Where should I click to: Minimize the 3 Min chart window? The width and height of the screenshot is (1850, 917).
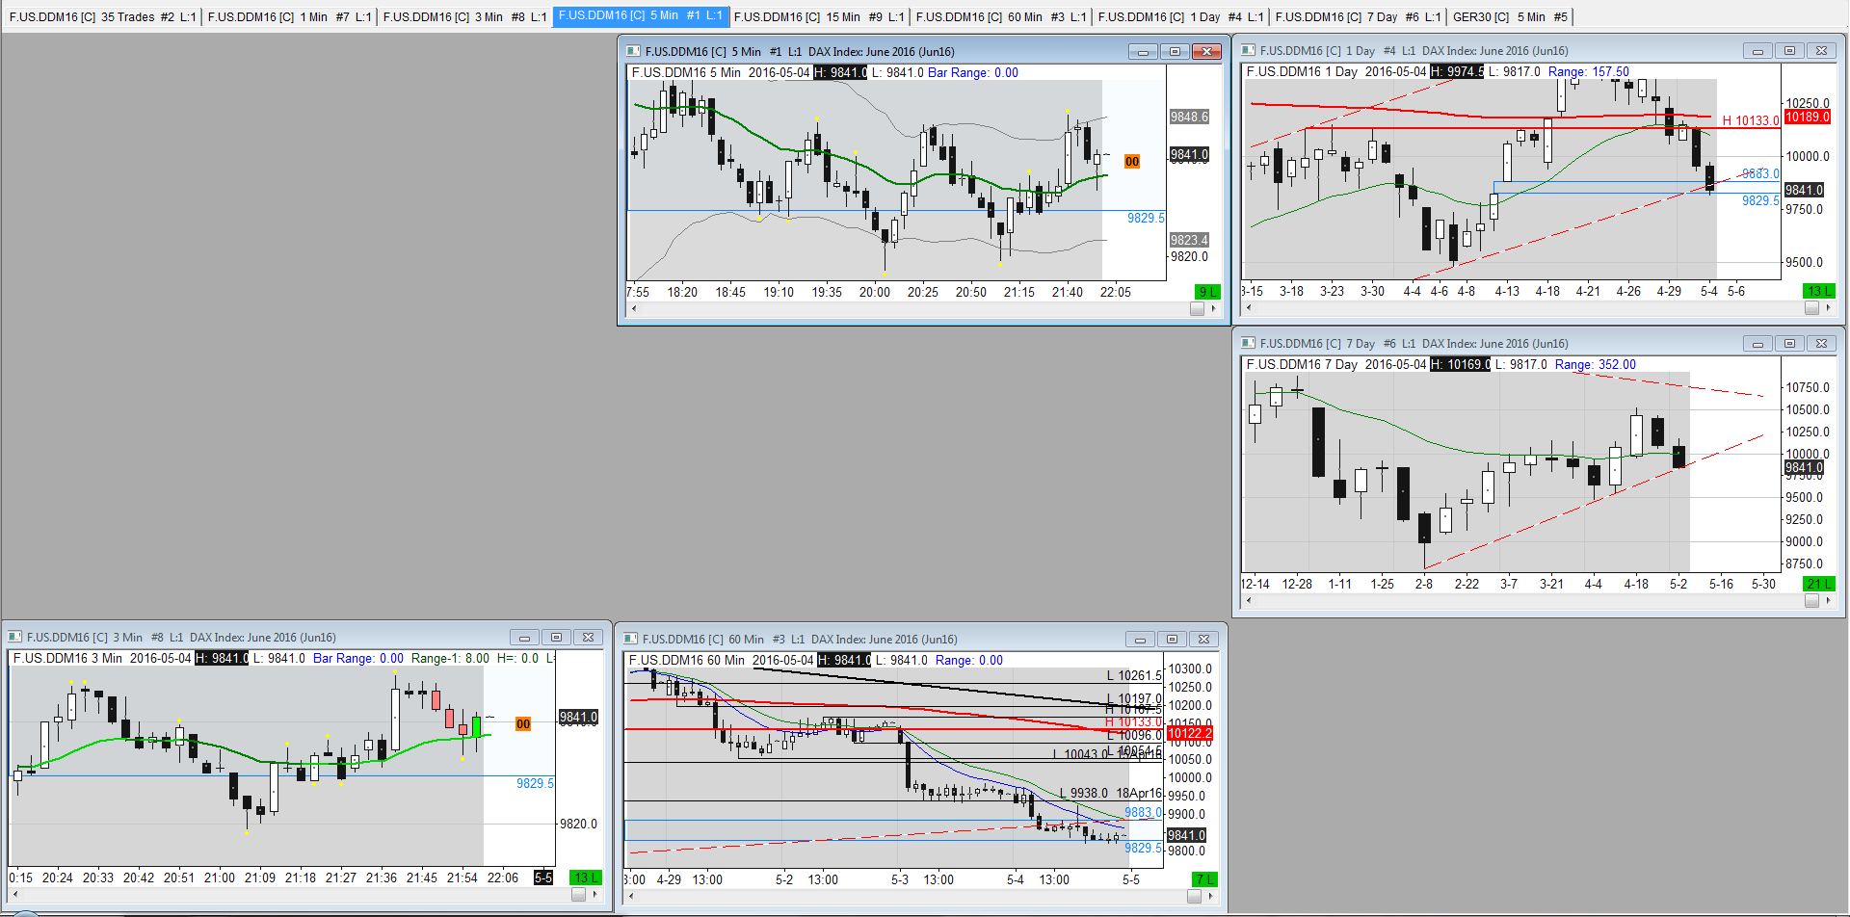pos(524,638)
